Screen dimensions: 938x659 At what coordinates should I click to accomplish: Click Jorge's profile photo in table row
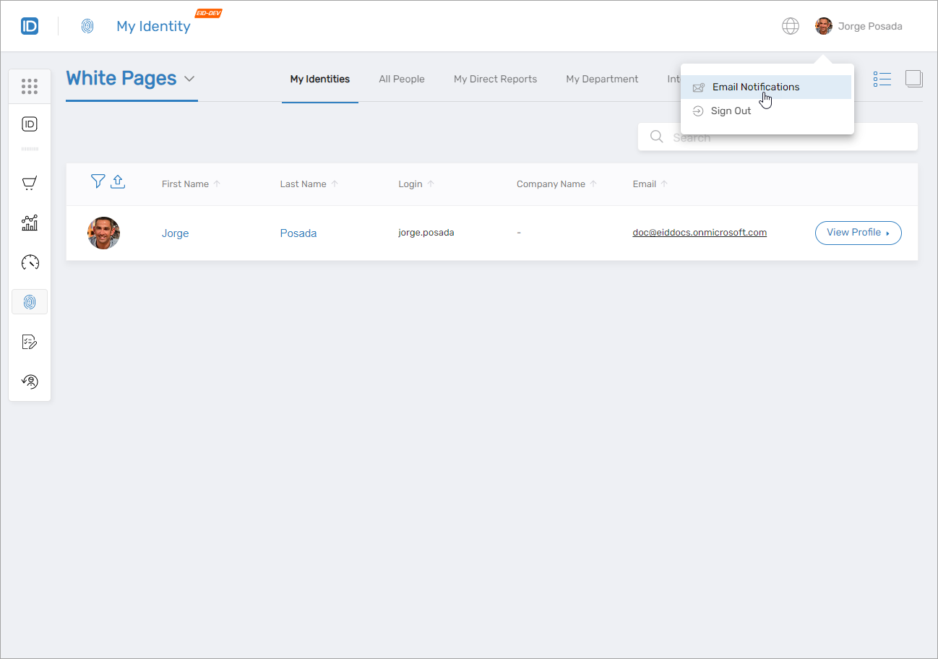104,233
